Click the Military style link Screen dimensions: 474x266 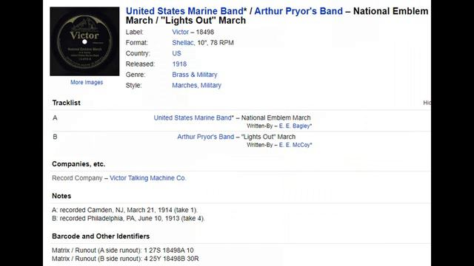point(210,86)
